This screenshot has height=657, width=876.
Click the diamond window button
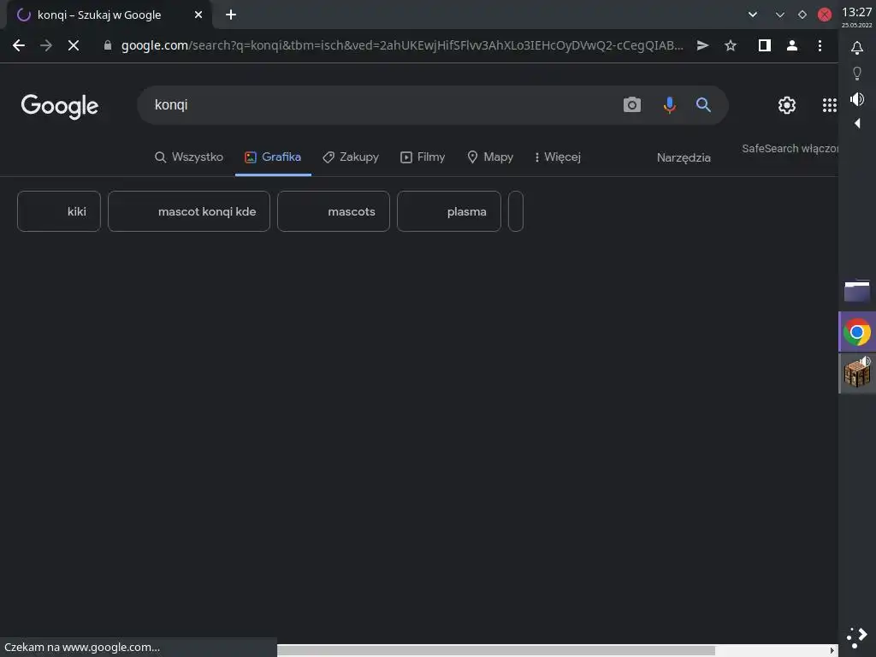tap(802, 15)
